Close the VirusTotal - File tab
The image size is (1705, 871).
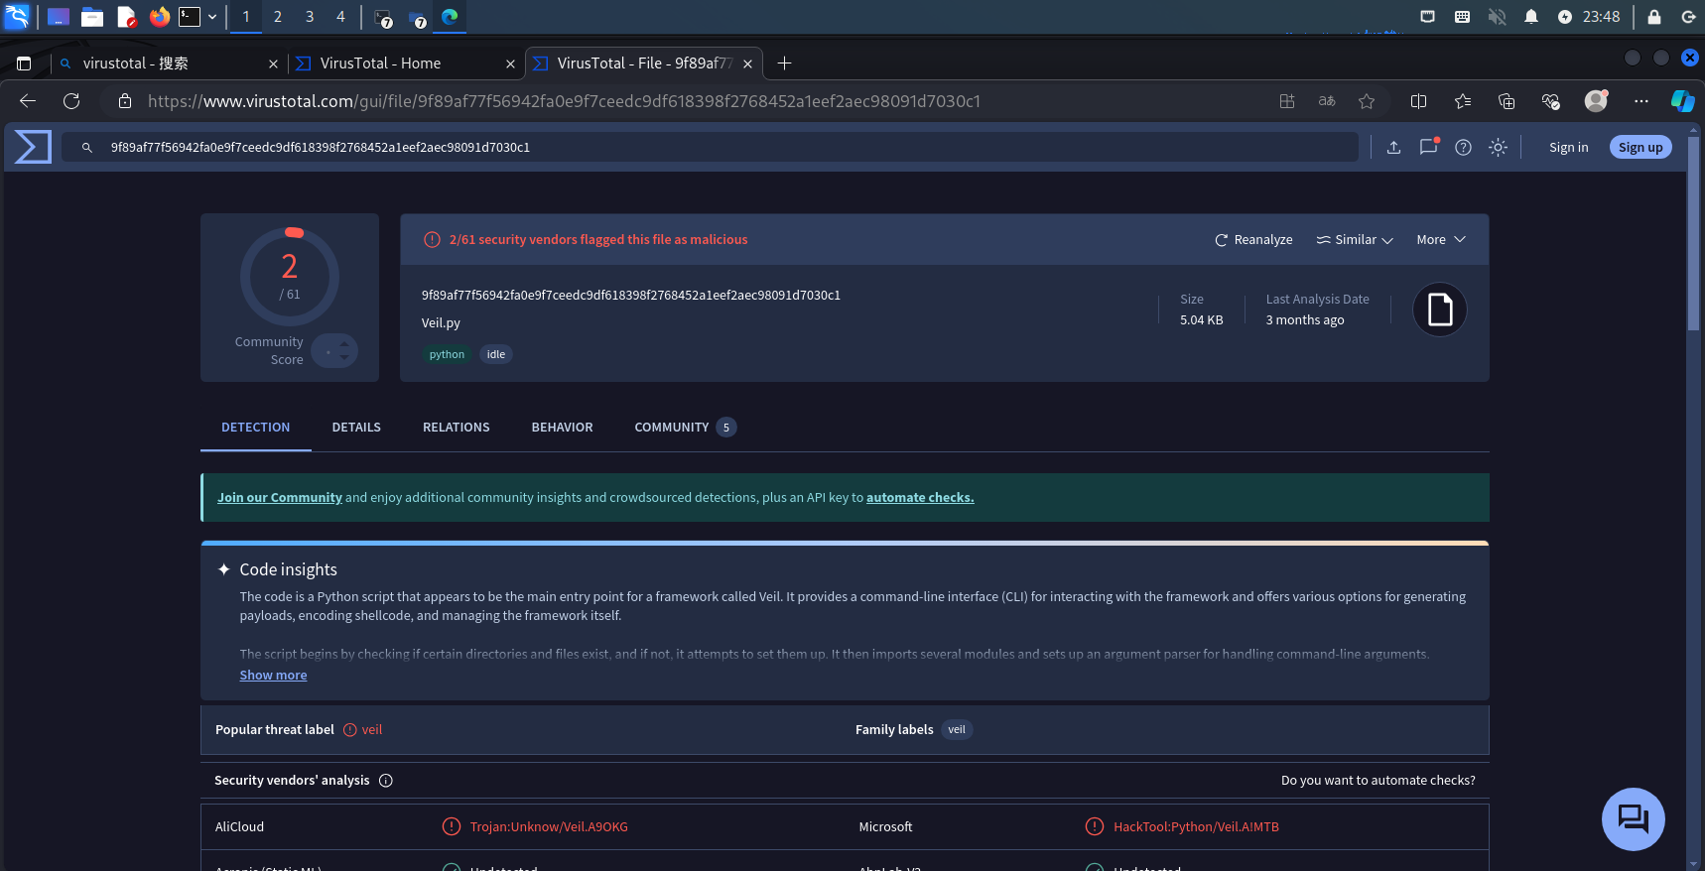(747, 63)
